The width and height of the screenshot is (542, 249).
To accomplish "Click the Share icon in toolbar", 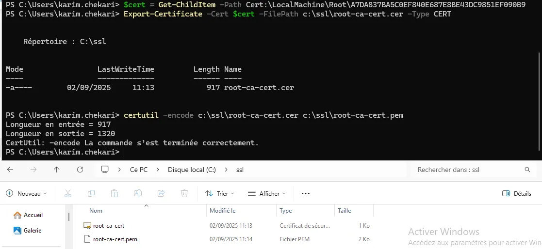I will 161,193.
